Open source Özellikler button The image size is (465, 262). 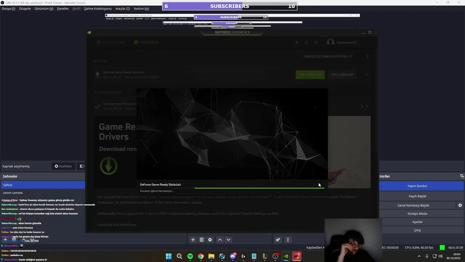point(63,166)
